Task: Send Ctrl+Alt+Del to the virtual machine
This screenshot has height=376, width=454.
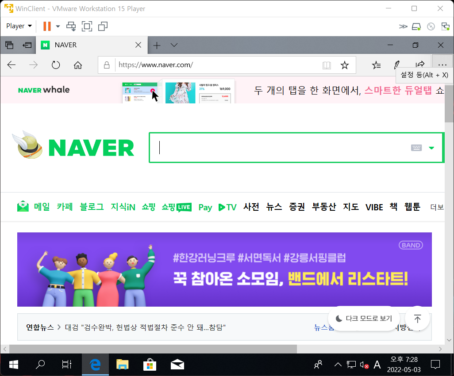Action: pos(71,27)
